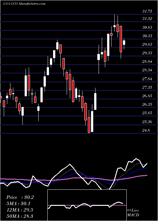Click the <<Live MACD label
158x221 pixels.
click(133, 213)
